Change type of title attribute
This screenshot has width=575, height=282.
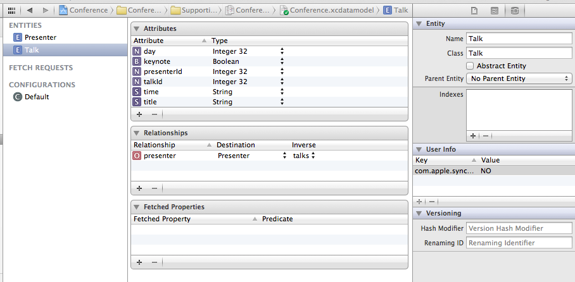[x=282, y=102]
